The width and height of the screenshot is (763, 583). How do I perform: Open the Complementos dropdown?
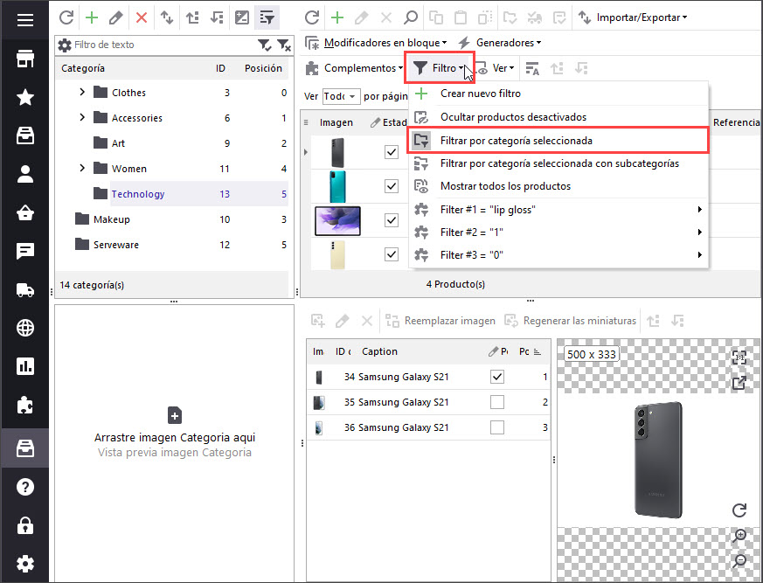(354, 68)
